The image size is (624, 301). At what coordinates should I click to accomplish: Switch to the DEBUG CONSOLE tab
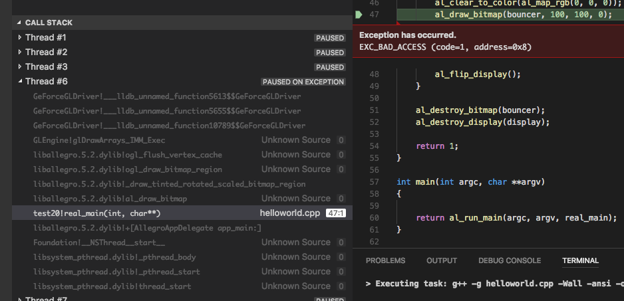pos(510,261)
